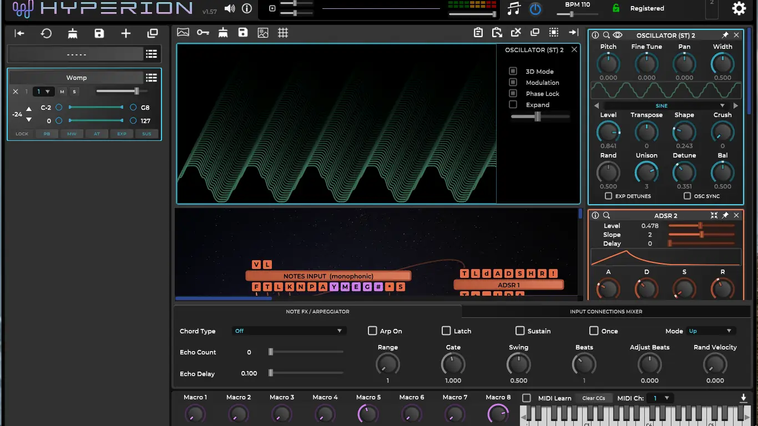Click the speaker volume icon
Screen dimensions: 758x426
pos(230,9)
